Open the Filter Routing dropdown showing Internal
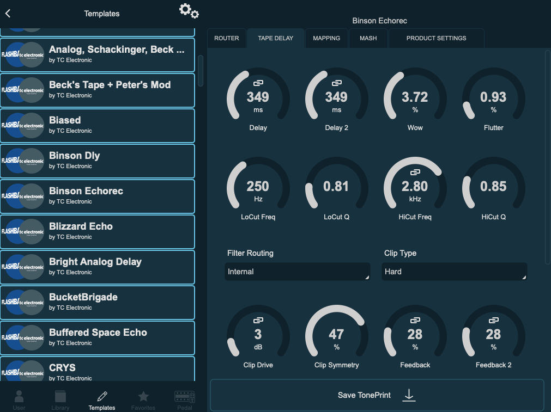The image size is (551, 412). pyautogui.click(x=297, y=272)
